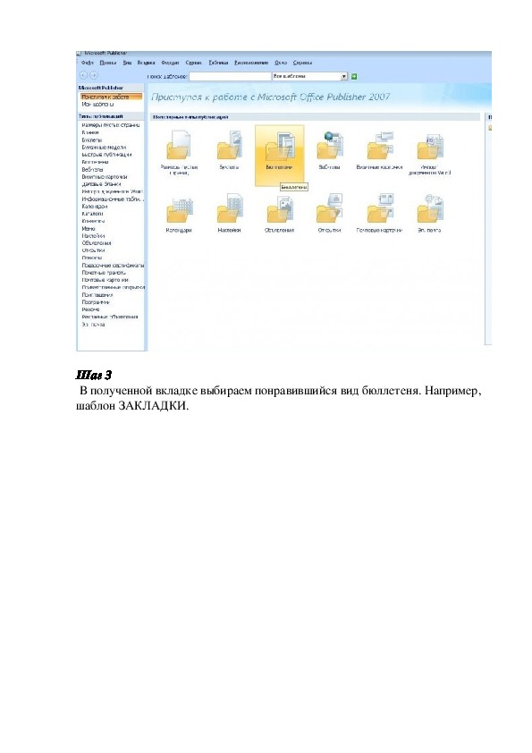Open the Эл. почта folder icon
This screenshot has width=532, height=753.
[430, 208]
